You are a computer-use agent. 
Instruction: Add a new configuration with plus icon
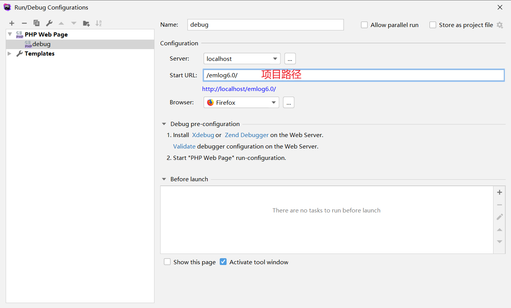click(x=12, y=23)
